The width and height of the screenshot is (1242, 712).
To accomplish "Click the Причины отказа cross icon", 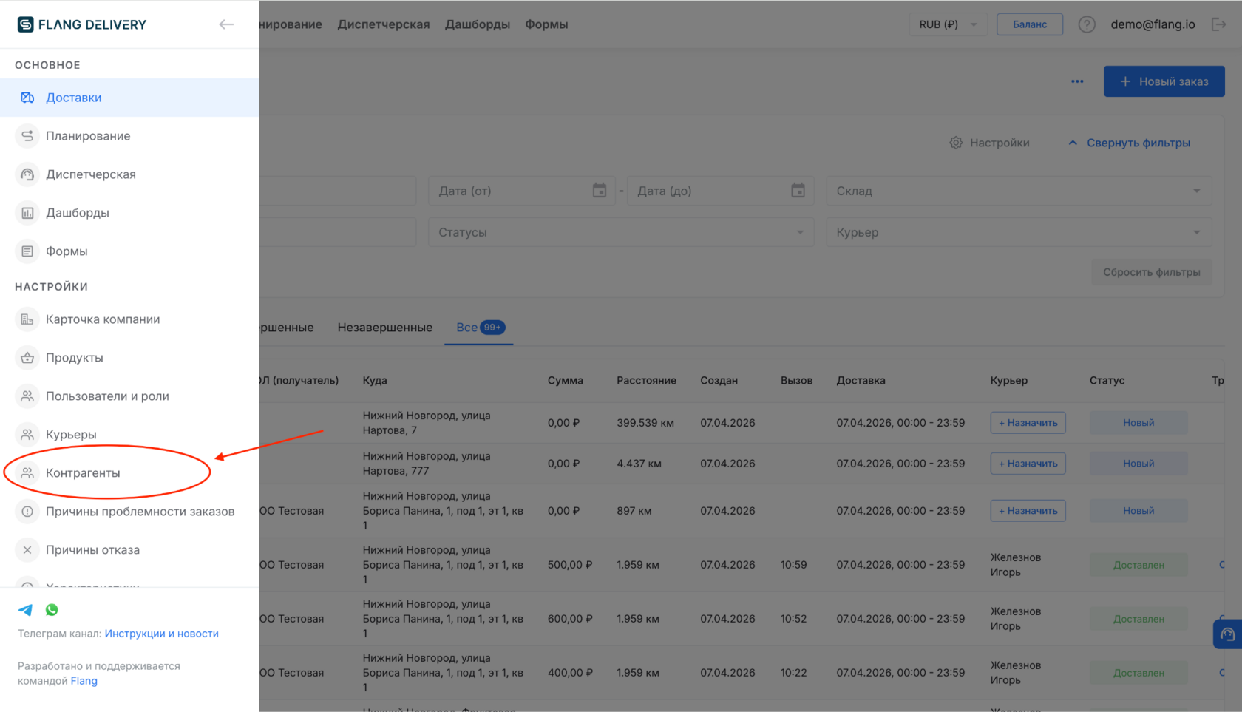I will click(27, 550).
